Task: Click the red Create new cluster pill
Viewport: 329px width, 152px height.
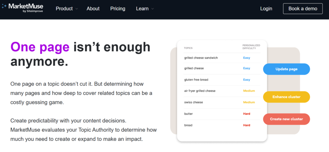Action: pos(286,119)
